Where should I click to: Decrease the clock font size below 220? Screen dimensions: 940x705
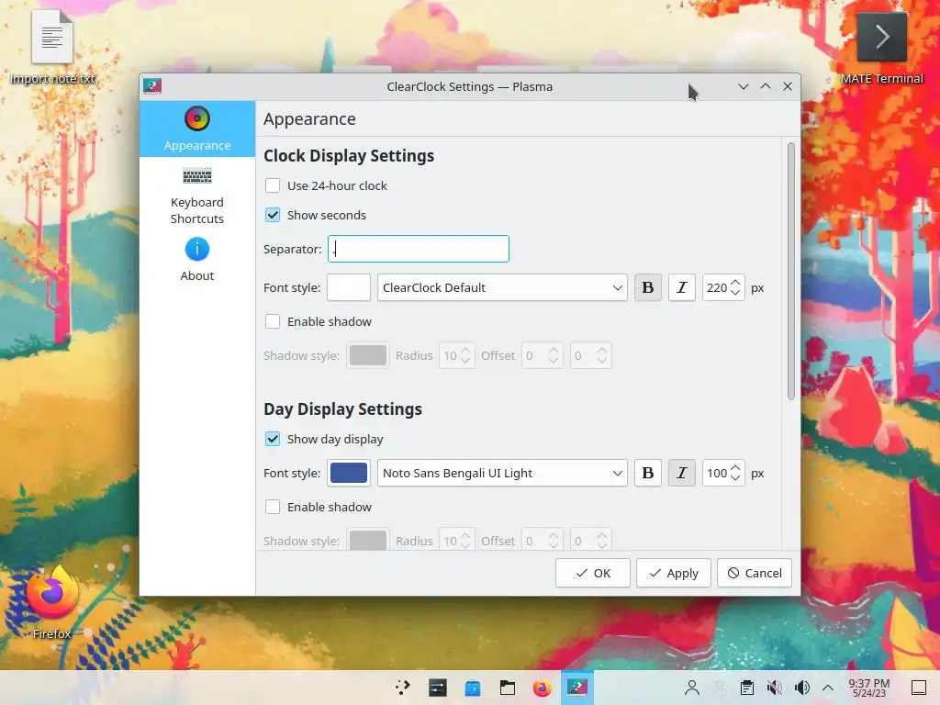pos(735,293)
